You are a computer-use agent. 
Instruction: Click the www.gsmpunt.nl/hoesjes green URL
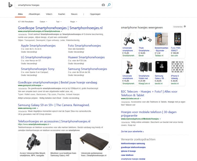(29, 86)
